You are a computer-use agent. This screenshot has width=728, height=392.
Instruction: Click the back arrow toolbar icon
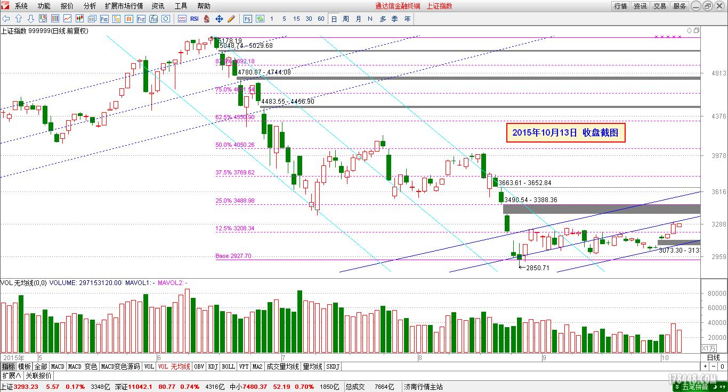[6, 19]
